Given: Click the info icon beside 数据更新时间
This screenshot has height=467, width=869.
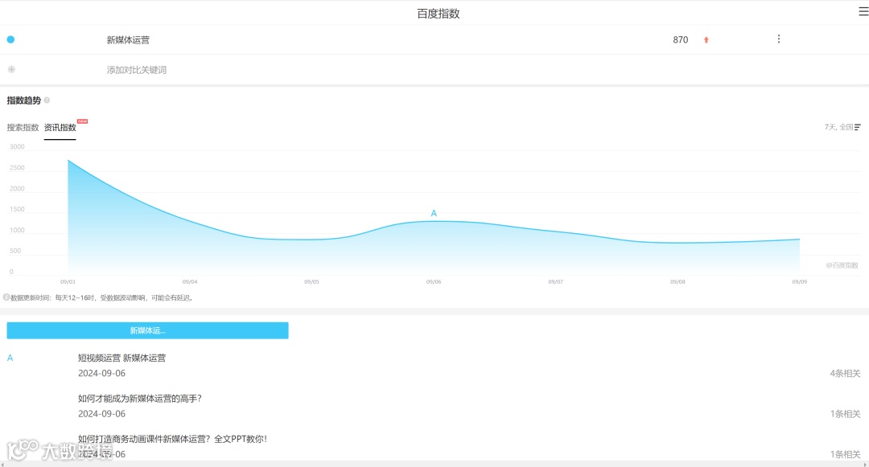Looking at the screenshot, I should (6, 297).
